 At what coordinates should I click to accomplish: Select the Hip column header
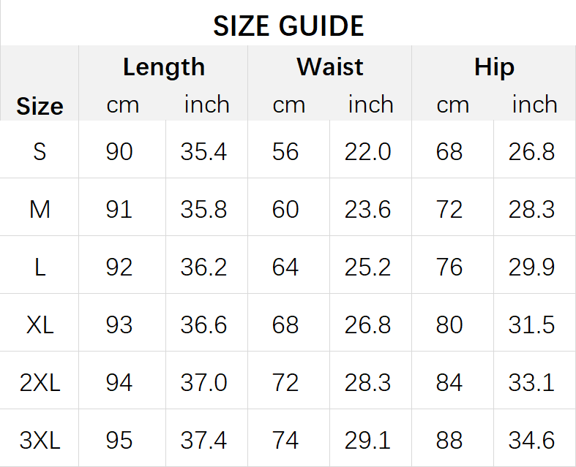pos(494,67)
